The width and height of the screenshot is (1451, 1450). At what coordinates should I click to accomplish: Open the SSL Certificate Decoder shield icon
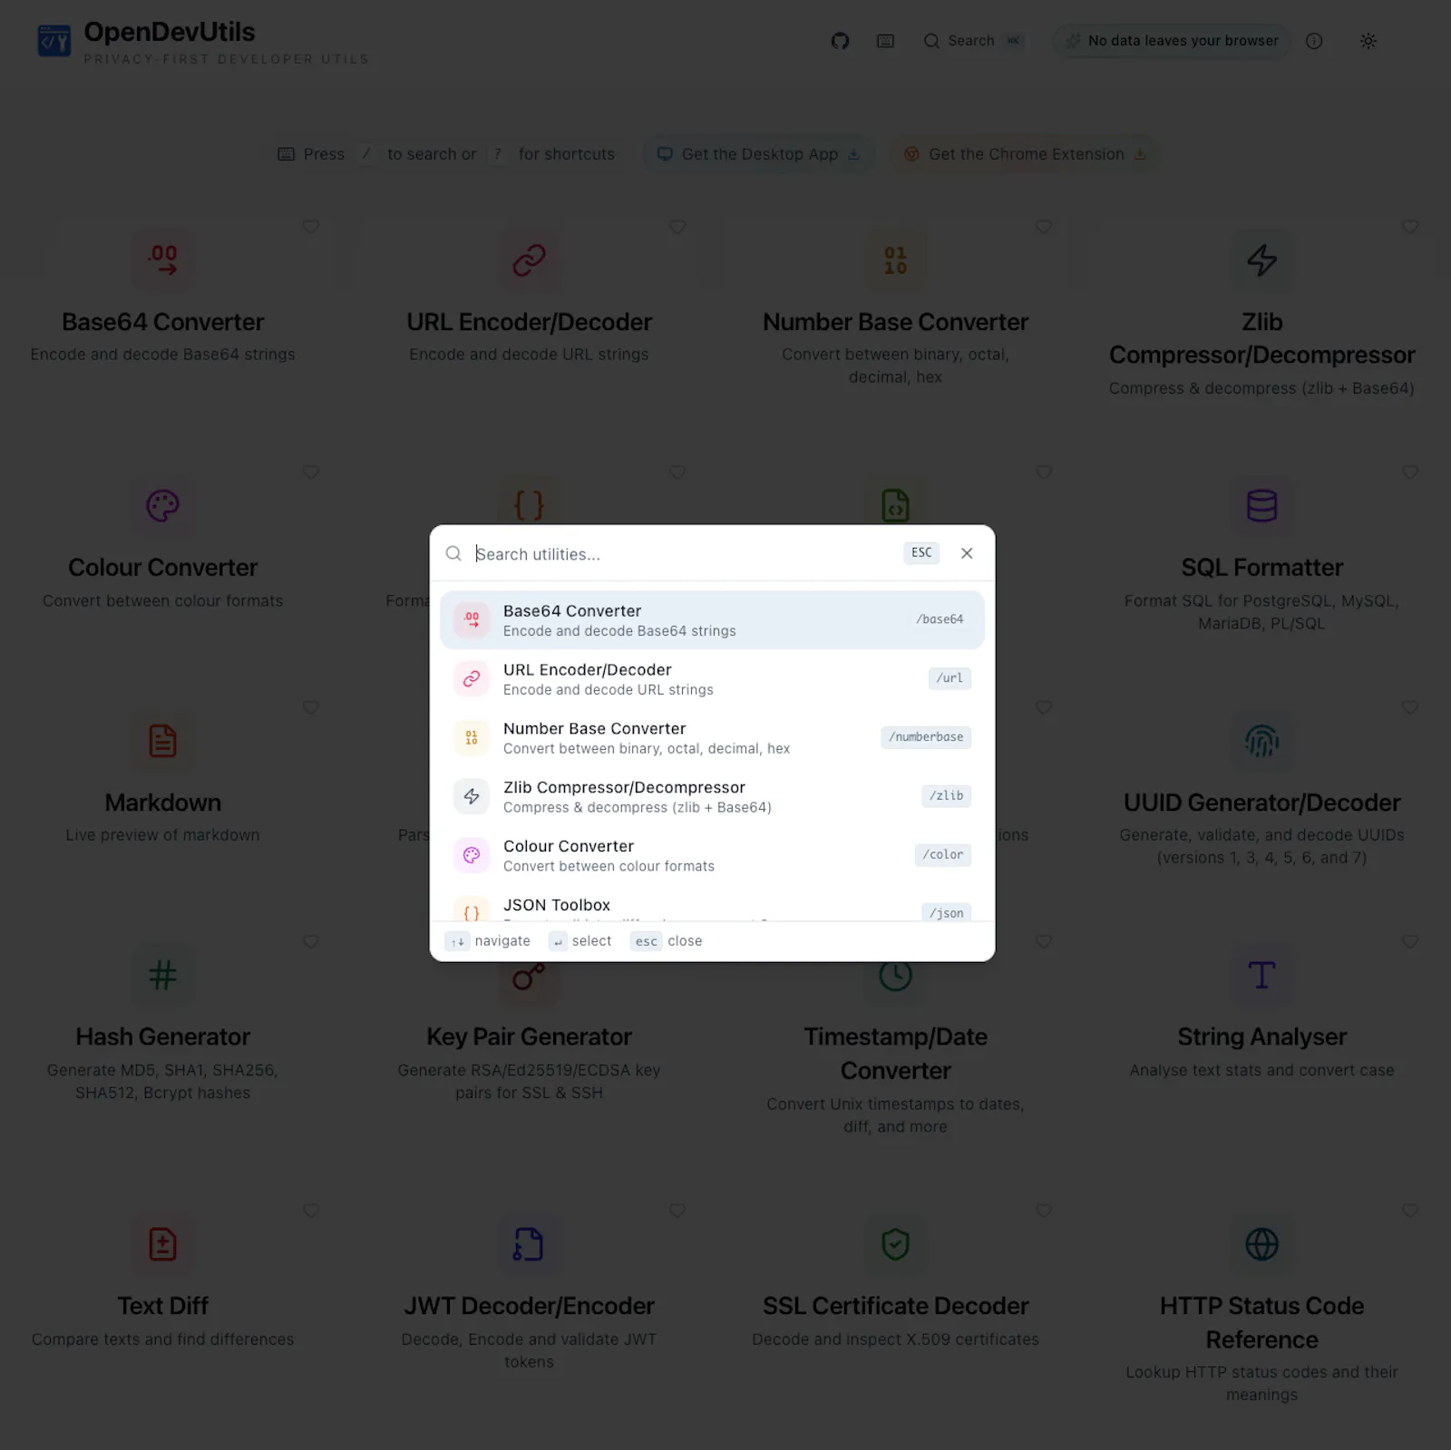(x=896, y=1244)
